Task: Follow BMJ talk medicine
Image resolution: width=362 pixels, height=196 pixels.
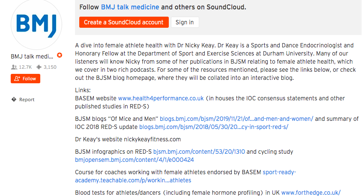Action: pyautogui.click(x=26, y=79)
